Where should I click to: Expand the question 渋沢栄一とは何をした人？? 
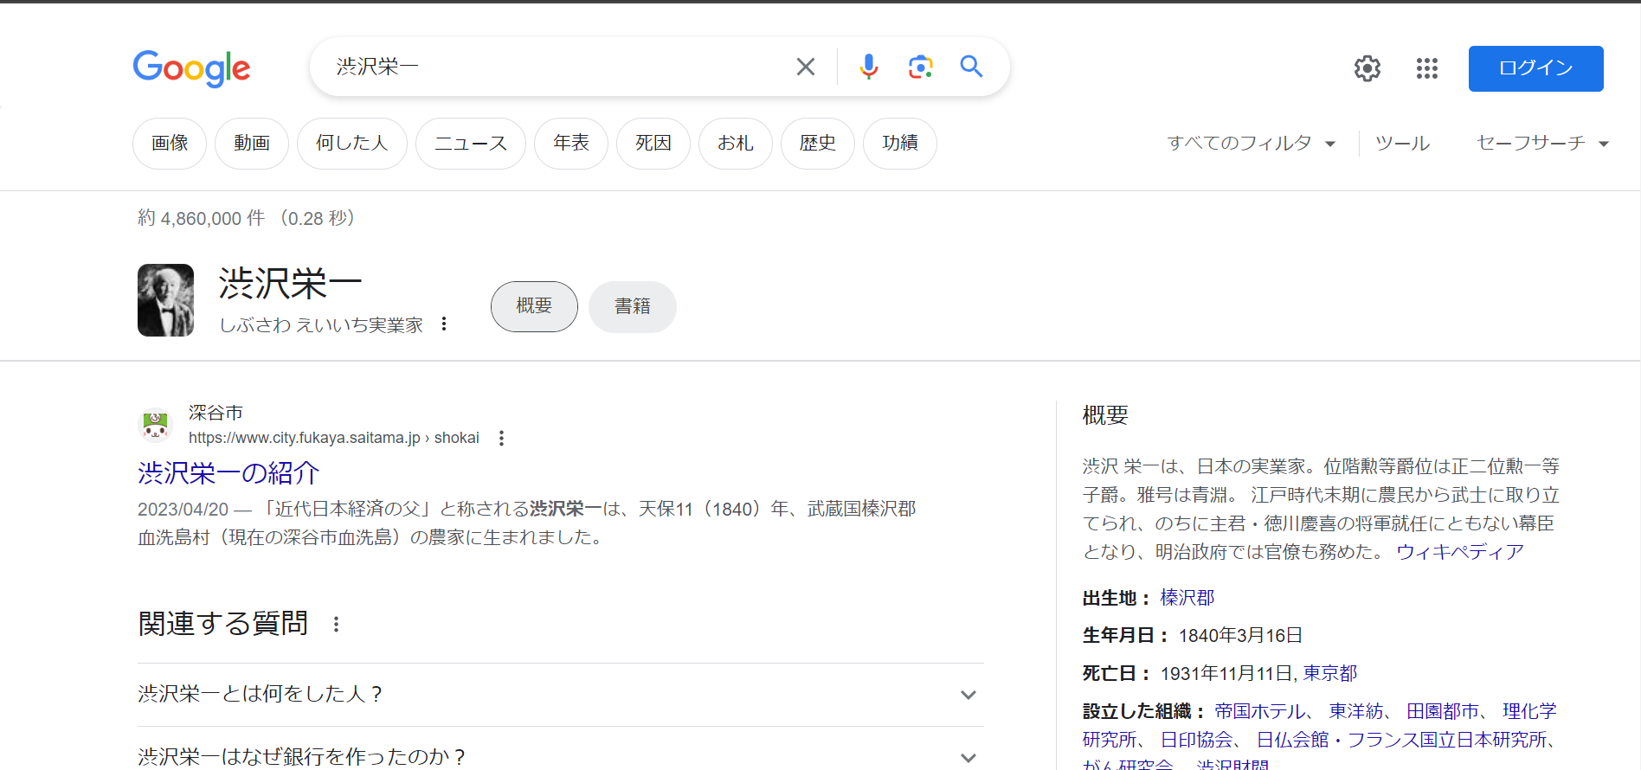pos(561,695)
